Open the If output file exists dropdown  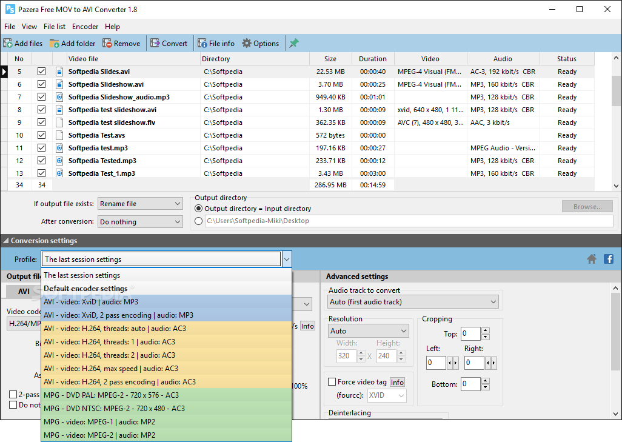click(140, 204)
